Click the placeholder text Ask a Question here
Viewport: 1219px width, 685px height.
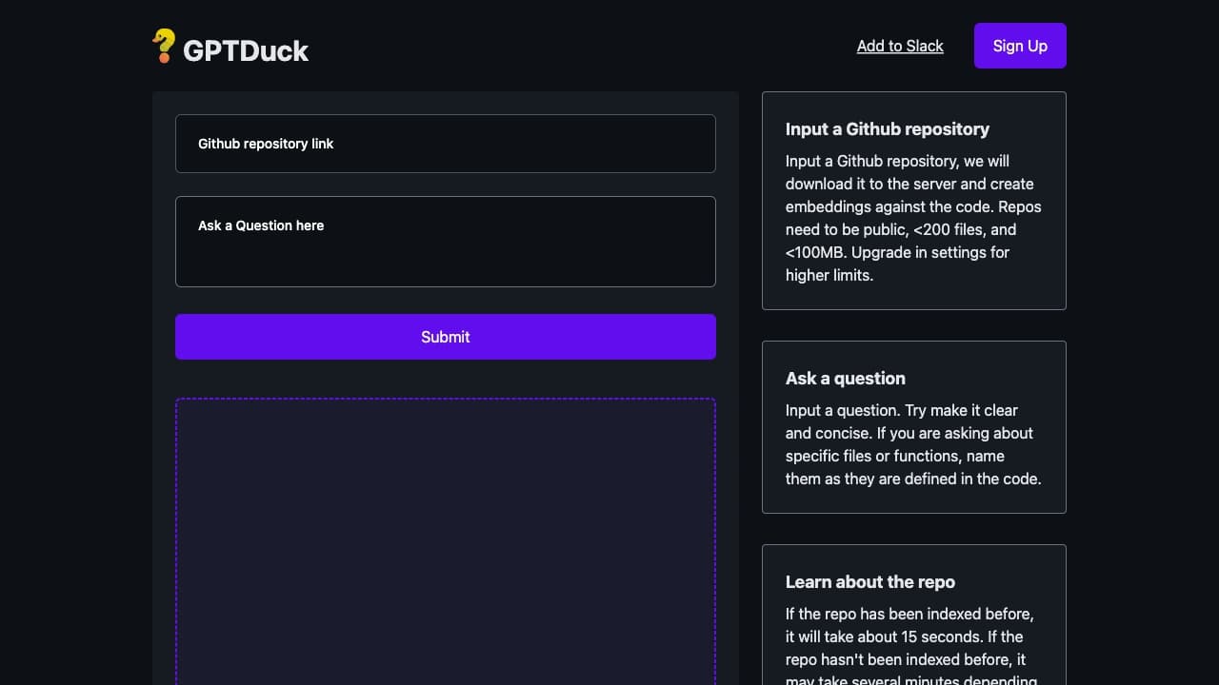[x=261, y=225]
